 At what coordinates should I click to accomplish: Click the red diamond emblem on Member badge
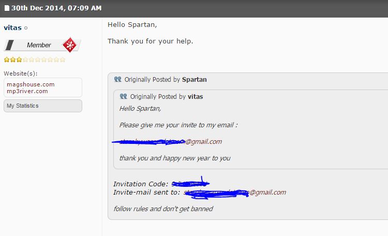(69, 45)
